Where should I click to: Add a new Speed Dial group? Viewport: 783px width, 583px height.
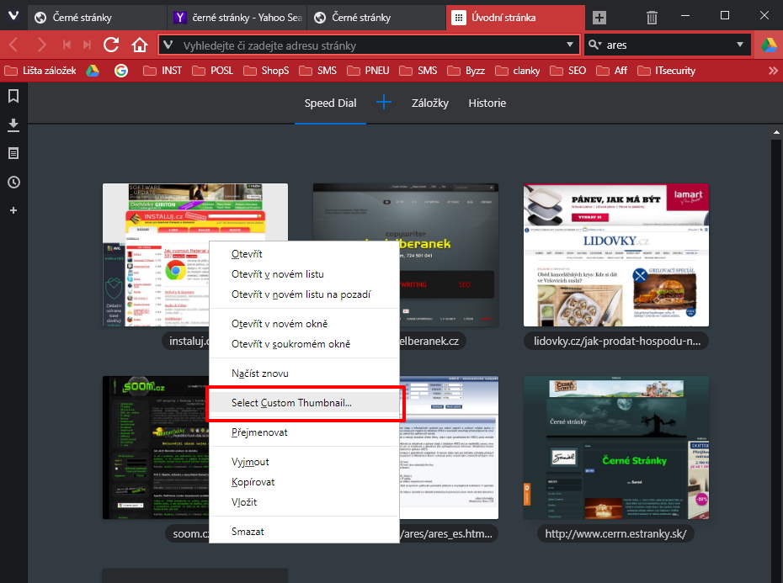[384, 103]
